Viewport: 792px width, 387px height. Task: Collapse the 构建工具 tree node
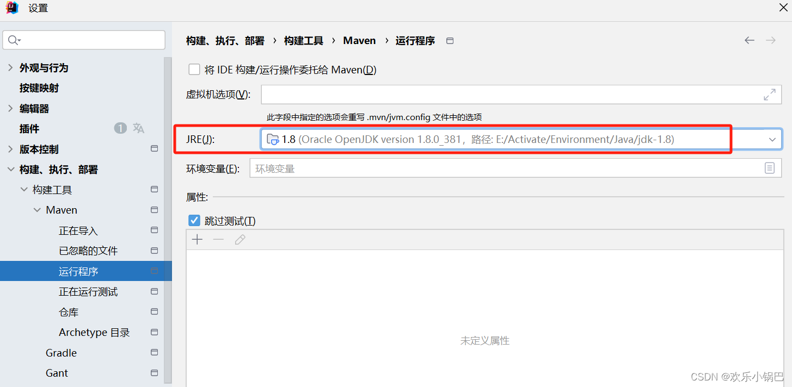pos(23,189)
